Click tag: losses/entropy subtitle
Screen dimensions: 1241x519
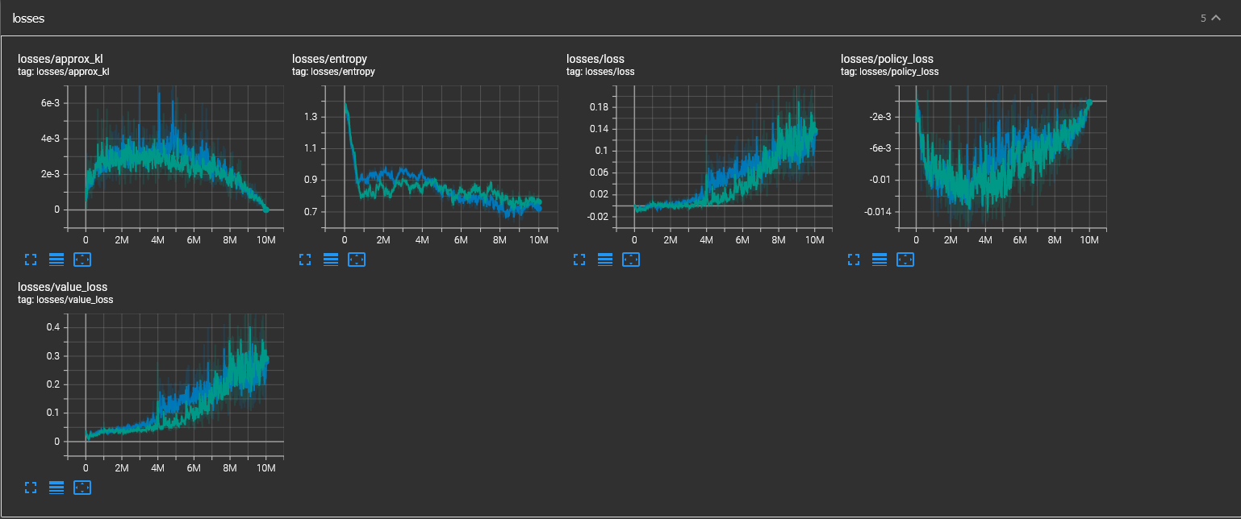tap(333, 72)
